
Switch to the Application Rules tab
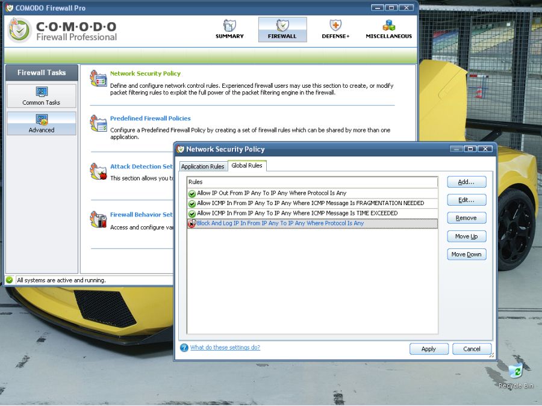point(203,167)
